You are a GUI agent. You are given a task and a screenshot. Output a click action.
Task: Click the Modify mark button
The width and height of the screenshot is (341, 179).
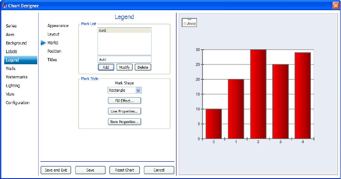pyautogui.click(x=125, y=67)
